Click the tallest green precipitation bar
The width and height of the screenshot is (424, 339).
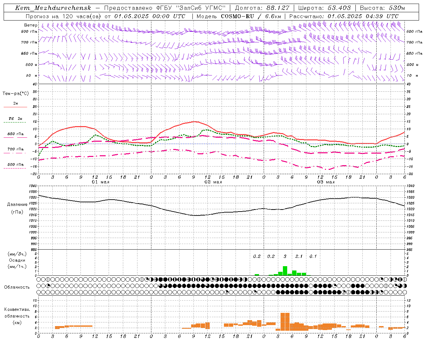[x=285, y=271]
